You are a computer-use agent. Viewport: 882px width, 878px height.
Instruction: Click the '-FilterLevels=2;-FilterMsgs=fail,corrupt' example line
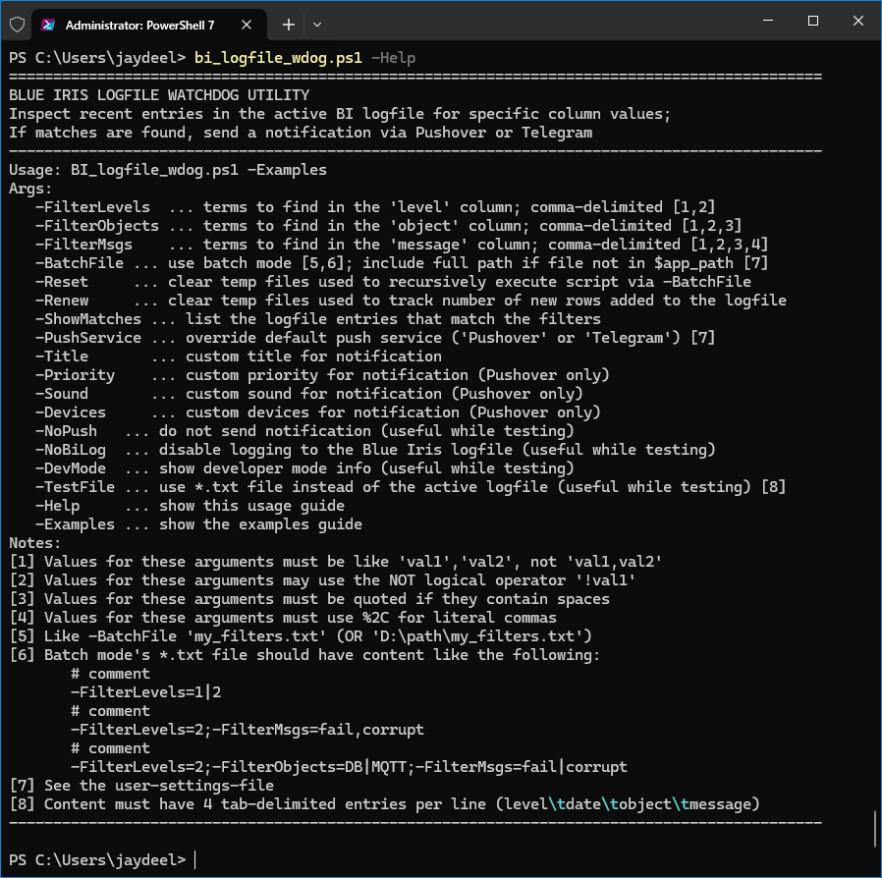[247, 730]
